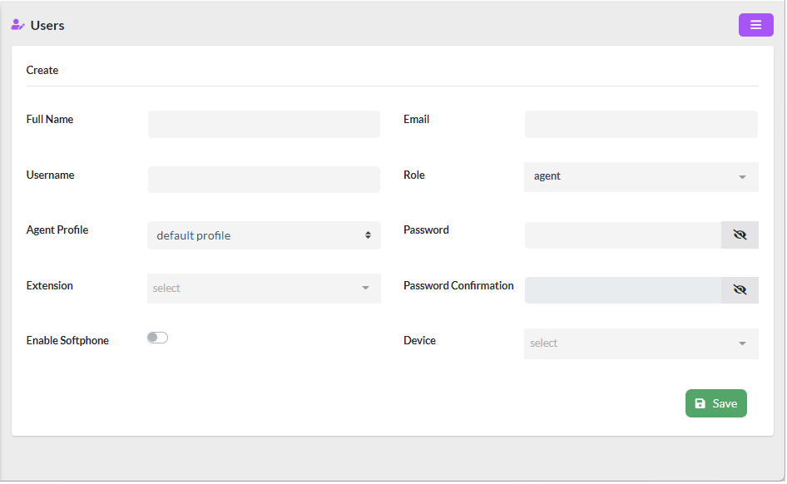Viewport: 787px width, 484px height.
Task: Enable the Softphone toggle switch
Action: coord(157,338)
